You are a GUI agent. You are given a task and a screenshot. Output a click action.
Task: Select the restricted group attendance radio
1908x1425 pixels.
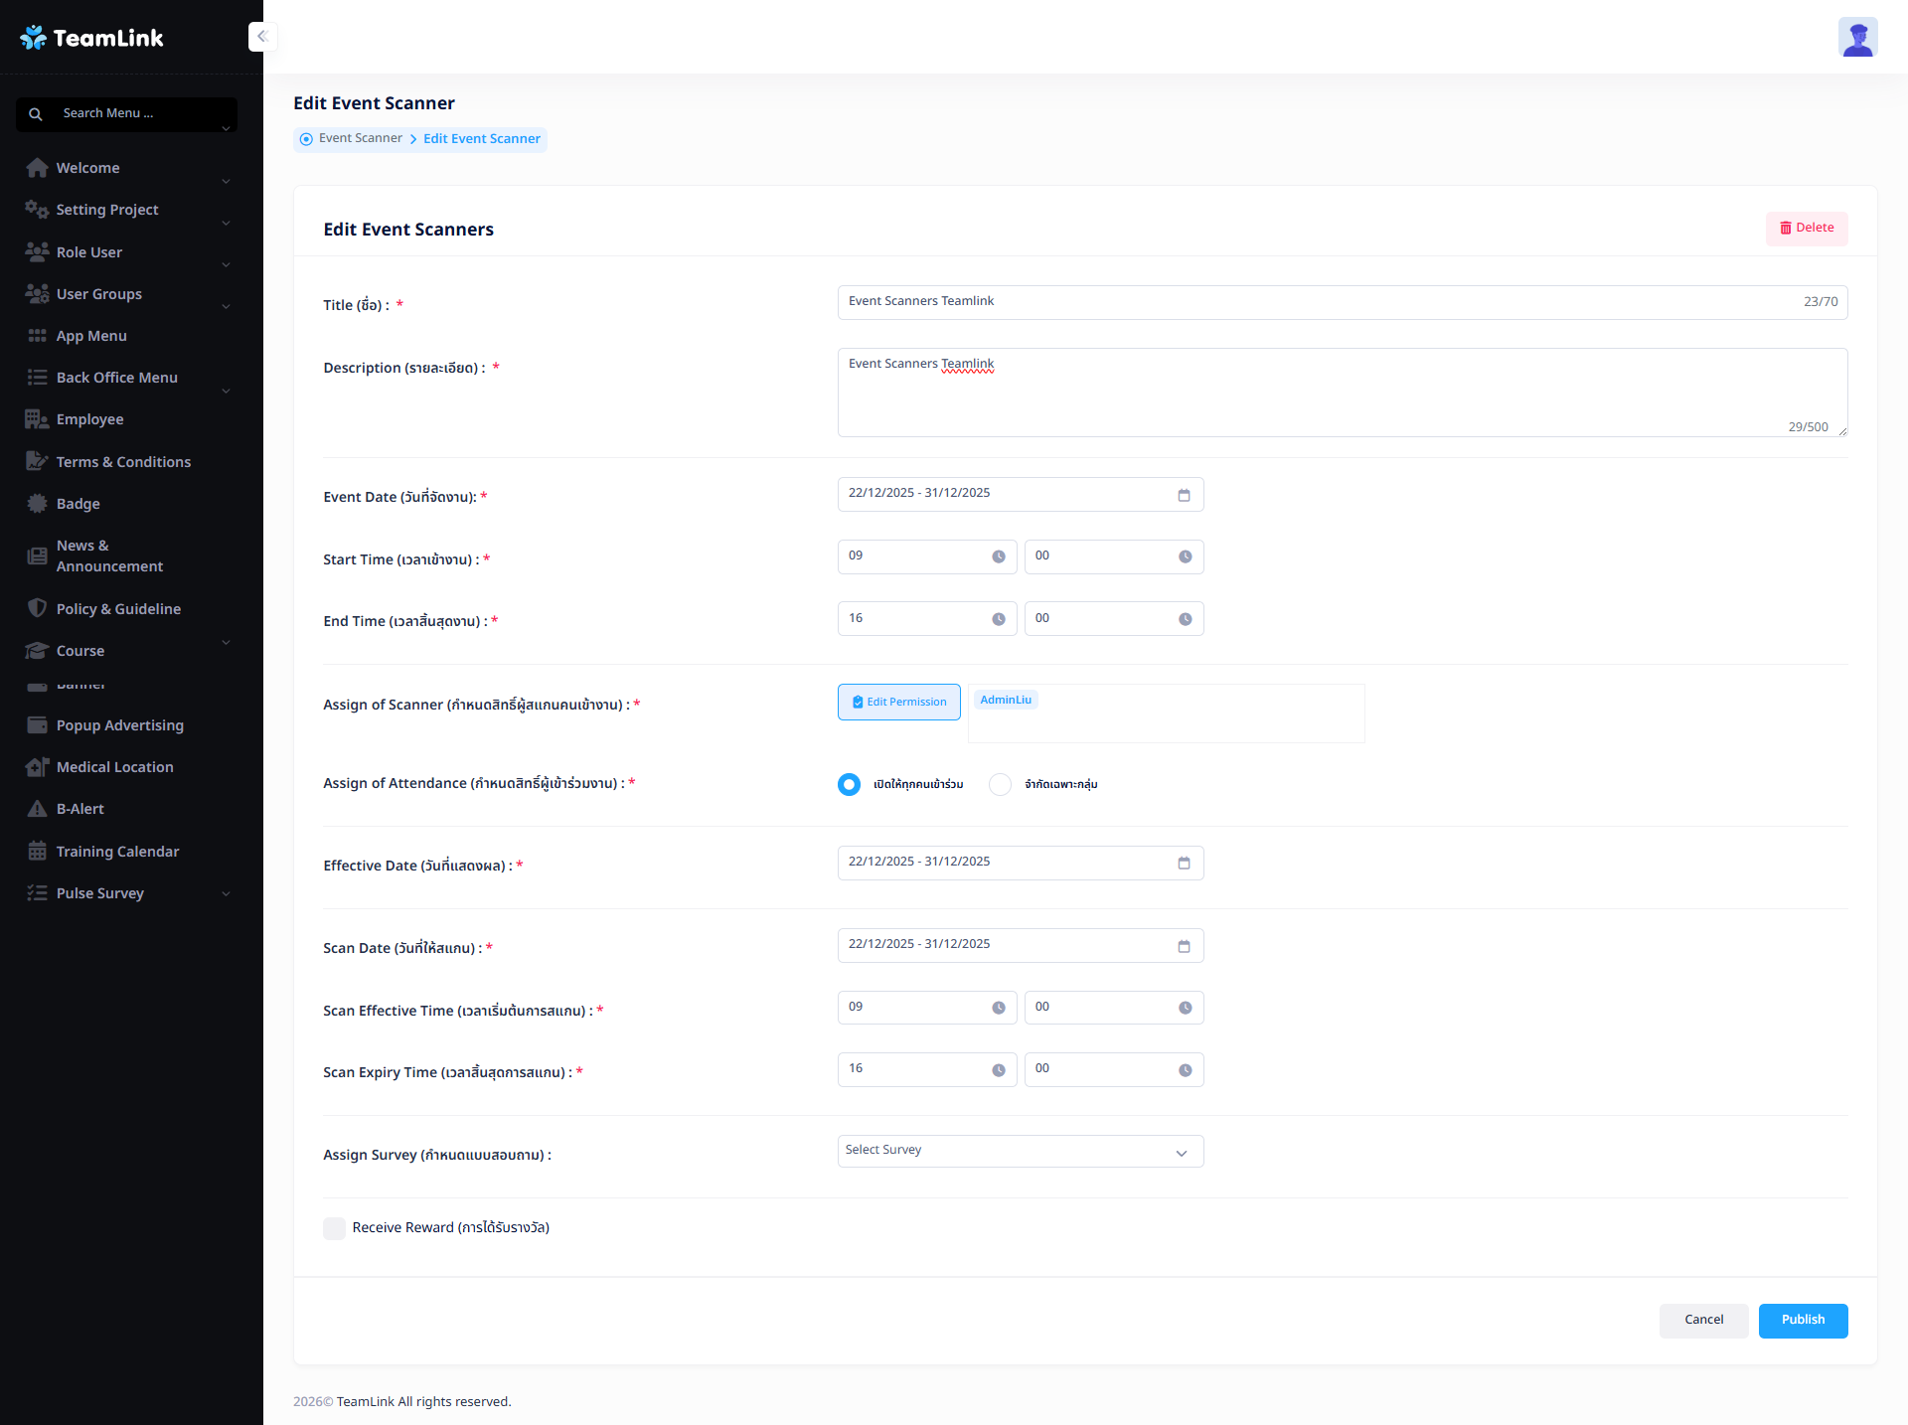tap(1000, 785)
